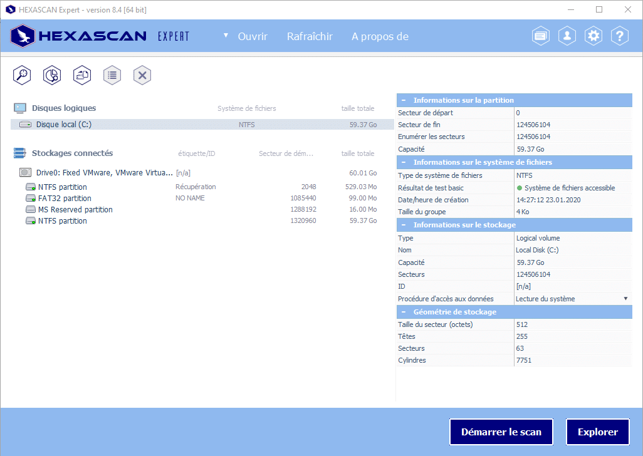Select Disque local (C:) row

coord(202,124)
